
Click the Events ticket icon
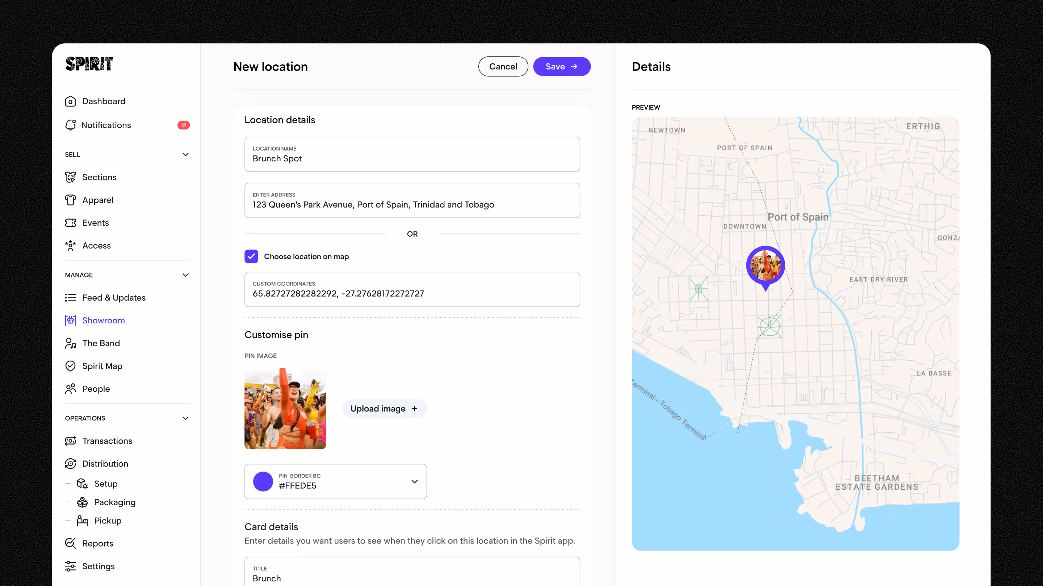71,223
